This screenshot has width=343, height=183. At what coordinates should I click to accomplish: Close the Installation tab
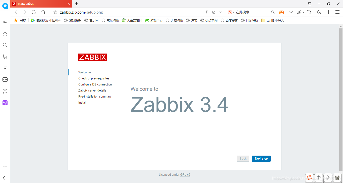point(69,4)
